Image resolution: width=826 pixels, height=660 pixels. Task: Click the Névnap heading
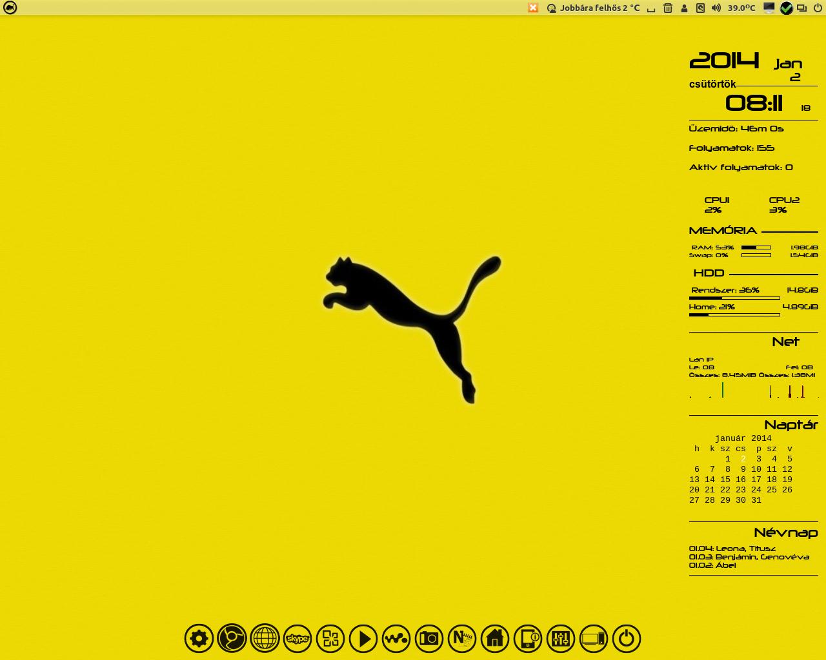[x=786, y=532]
